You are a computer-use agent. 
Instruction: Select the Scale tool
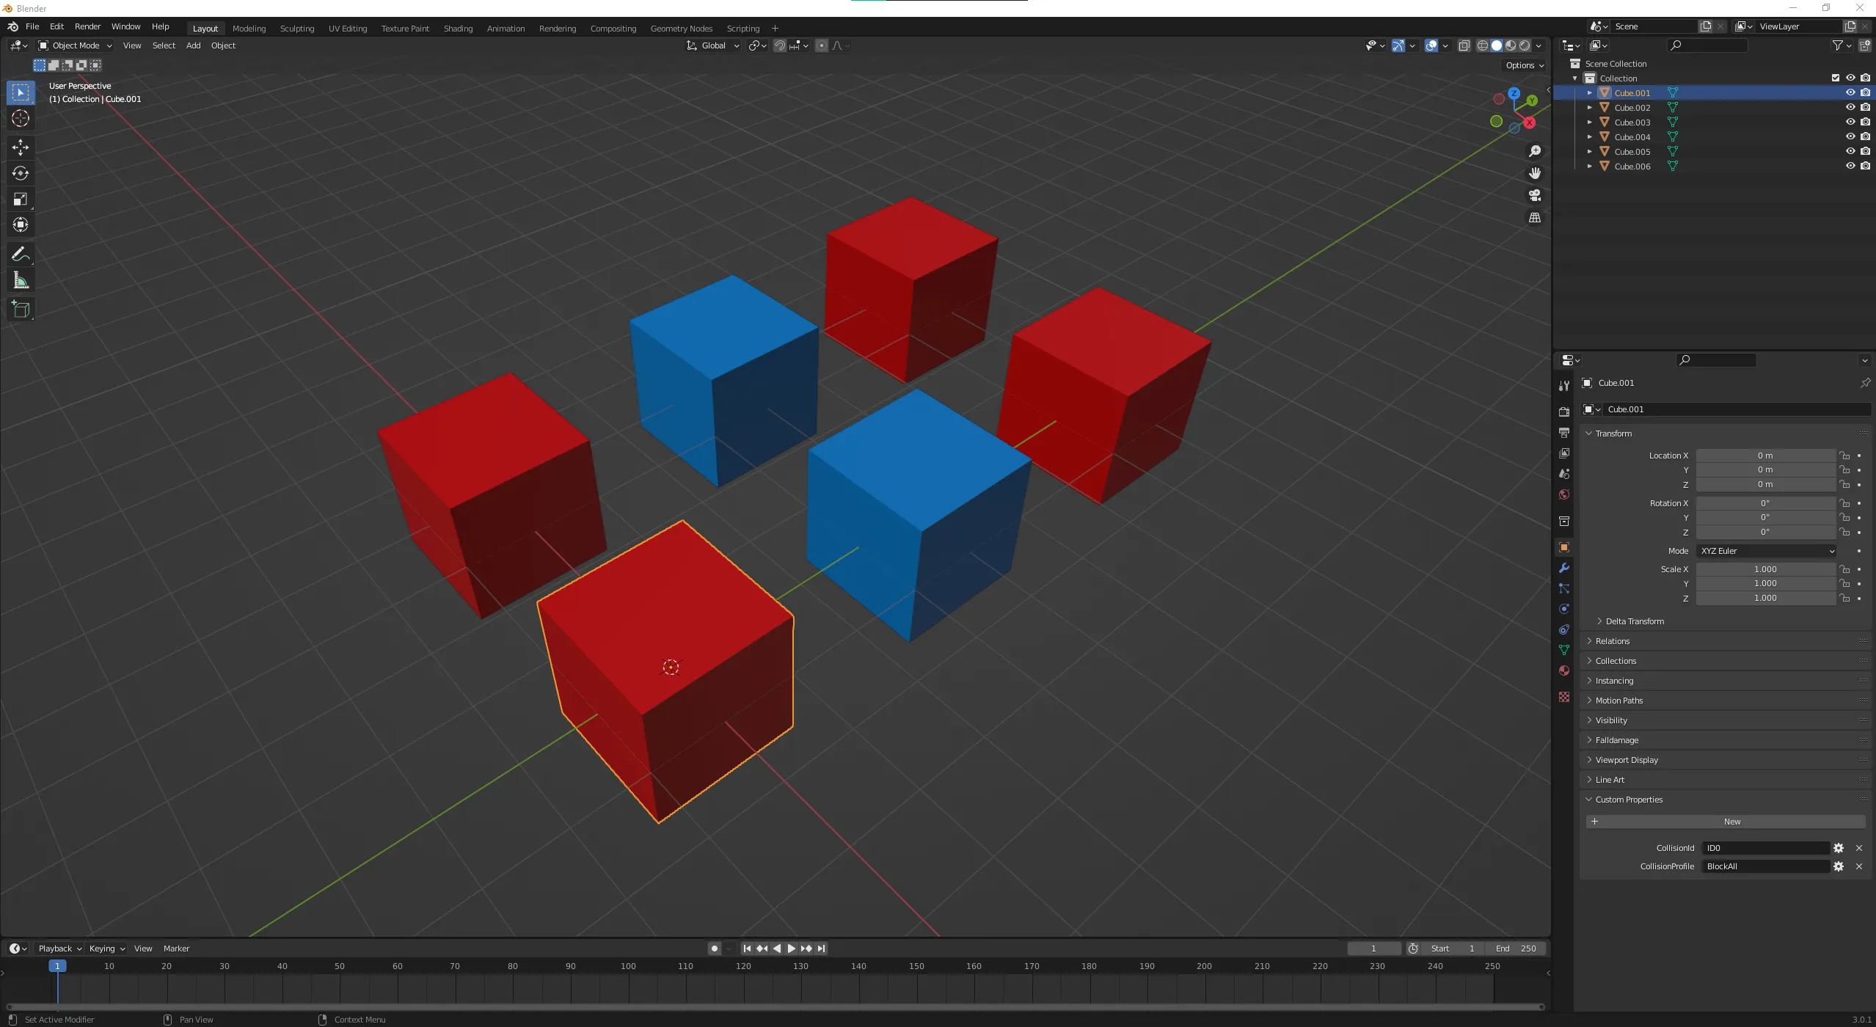pyautogui.click(x=21, y=199)
